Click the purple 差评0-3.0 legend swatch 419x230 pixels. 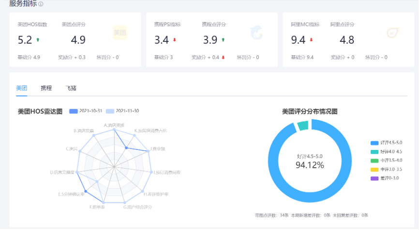point(374,178)
